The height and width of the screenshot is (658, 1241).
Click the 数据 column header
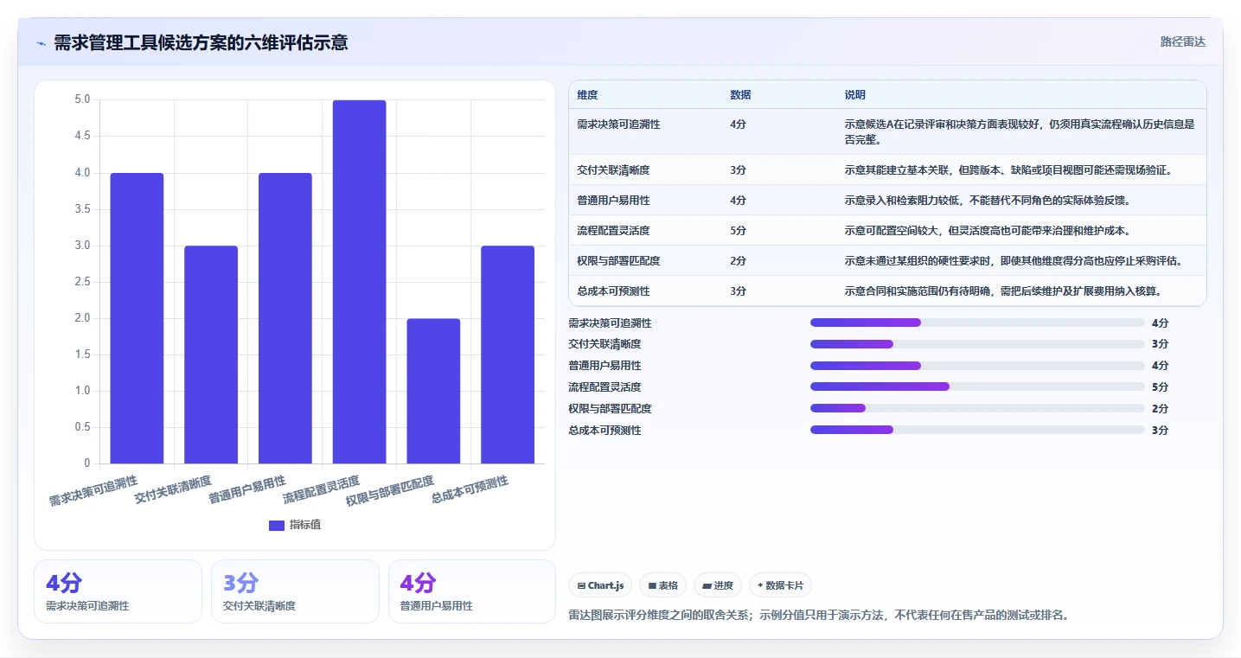(x=740, y=95)
